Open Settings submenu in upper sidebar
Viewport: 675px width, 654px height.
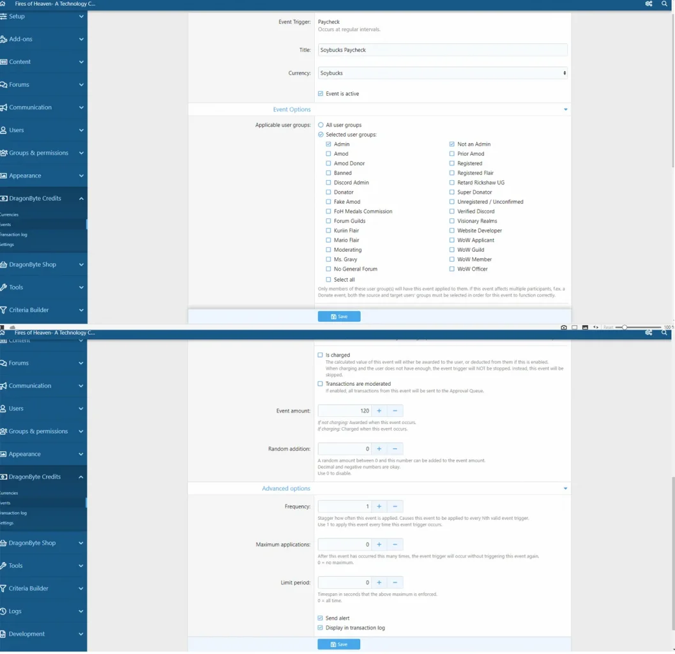pos(7,245)
